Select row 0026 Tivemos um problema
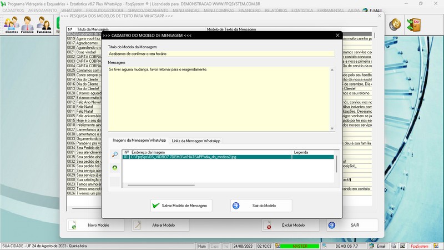Viewport: 444px width, 250px height. (x=84, y=193)
